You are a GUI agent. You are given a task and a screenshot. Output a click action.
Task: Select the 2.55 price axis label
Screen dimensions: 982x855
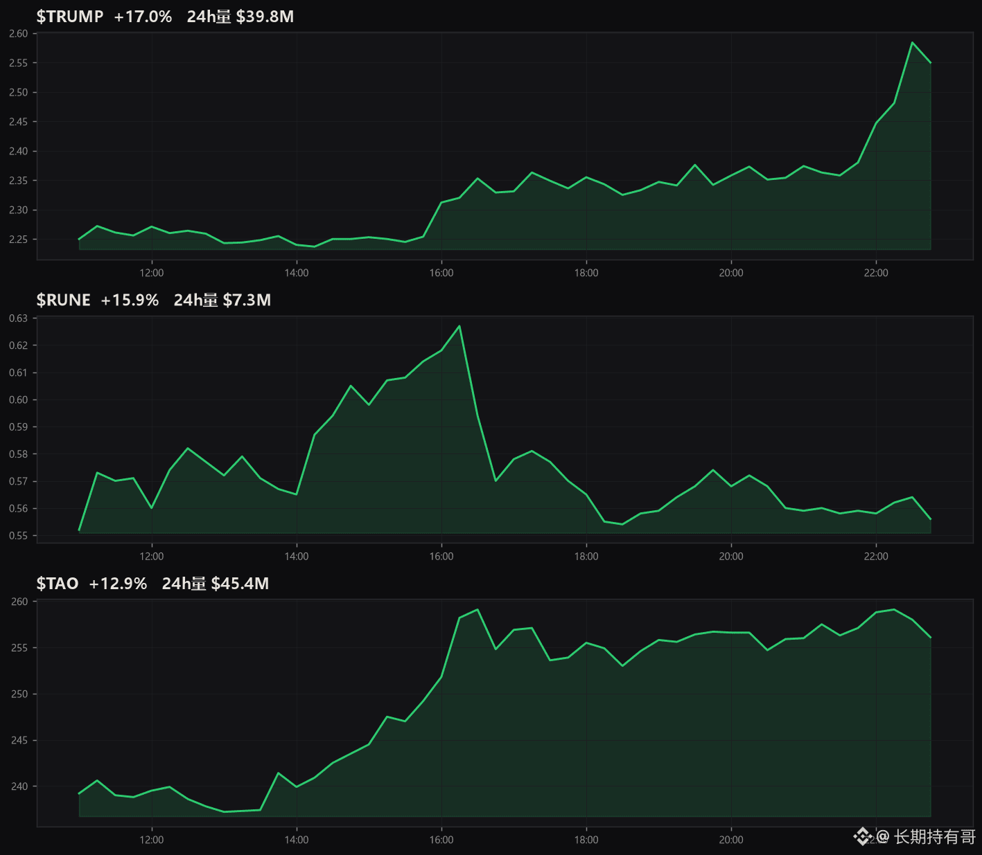pos(19,63)
